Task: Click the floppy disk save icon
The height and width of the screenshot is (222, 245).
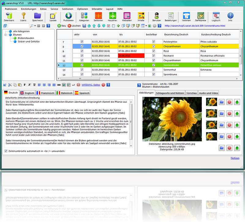Action: click(84, 26)
